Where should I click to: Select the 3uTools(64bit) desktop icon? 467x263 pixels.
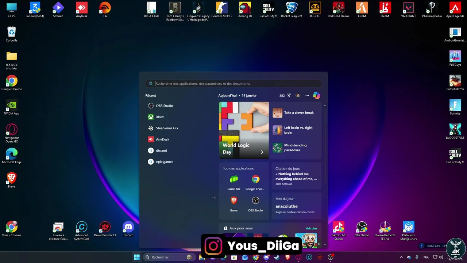point(35,10)
